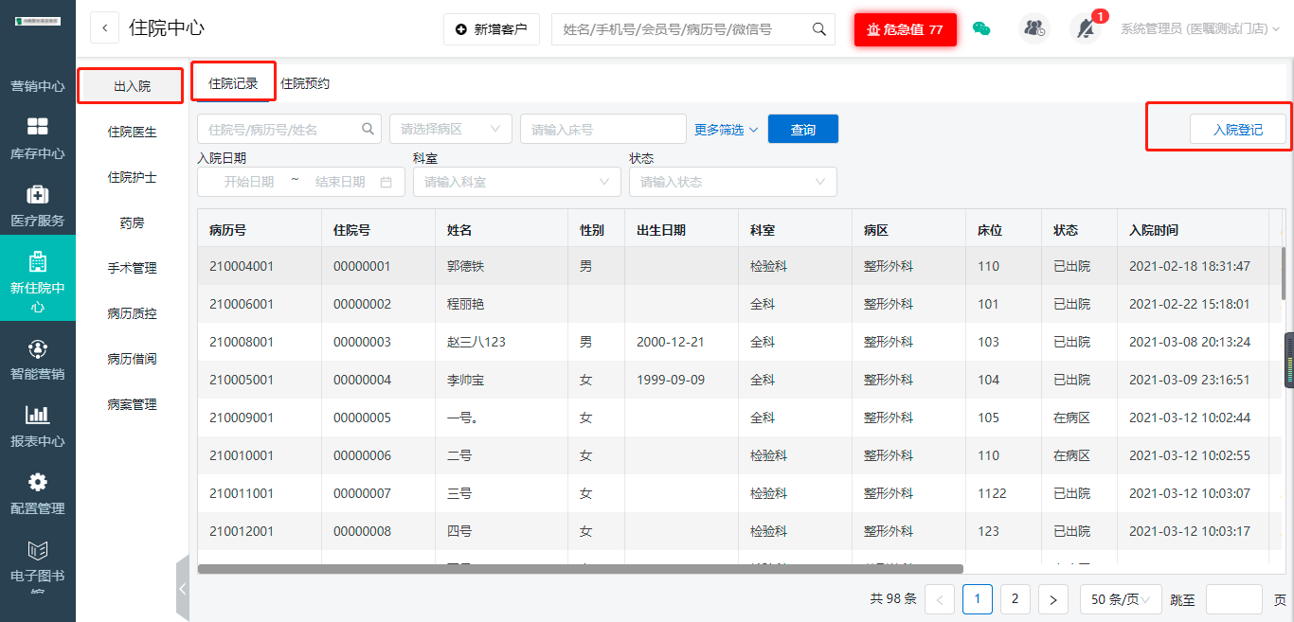The height and width of the screenshot is (622, 1294).
Task: Open the WeChat icon in the header
Action: click(981, 28)
